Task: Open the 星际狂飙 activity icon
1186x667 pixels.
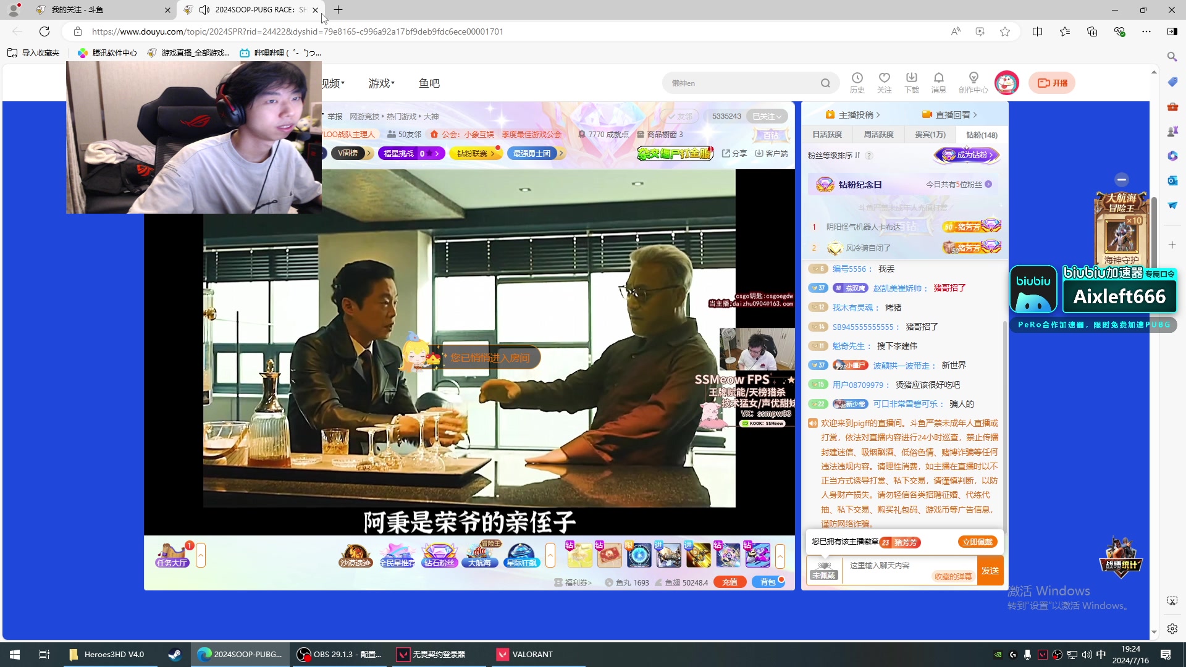Action: point(522,555)
